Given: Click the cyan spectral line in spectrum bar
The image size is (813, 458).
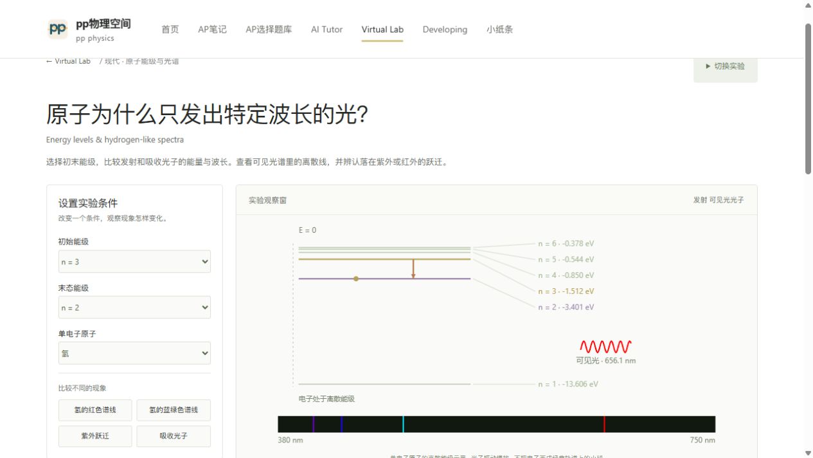Looking at the screenshot, I should click(403, 425).
